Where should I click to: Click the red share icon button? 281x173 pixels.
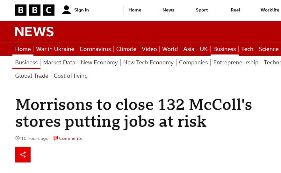[23, 155]
